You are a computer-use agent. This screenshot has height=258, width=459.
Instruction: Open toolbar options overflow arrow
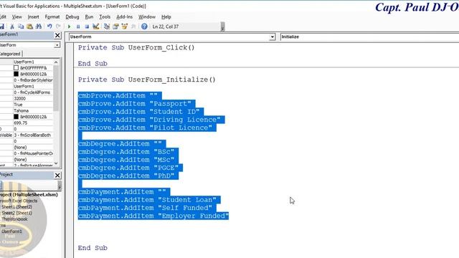point(222,27)
